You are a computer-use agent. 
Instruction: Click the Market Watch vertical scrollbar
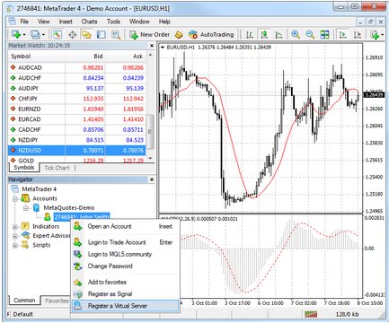150,107
